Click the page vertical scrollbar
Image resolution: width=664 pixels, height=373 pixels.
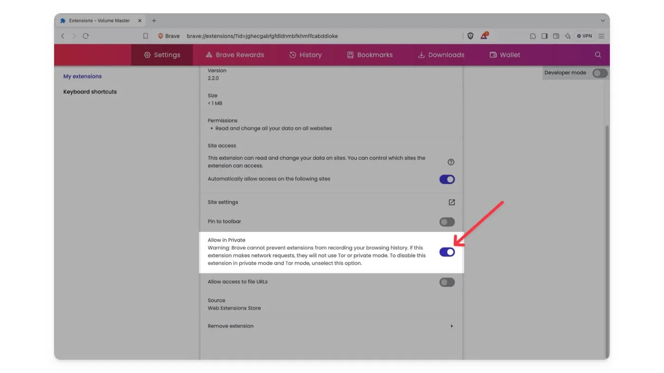(607, 242)
